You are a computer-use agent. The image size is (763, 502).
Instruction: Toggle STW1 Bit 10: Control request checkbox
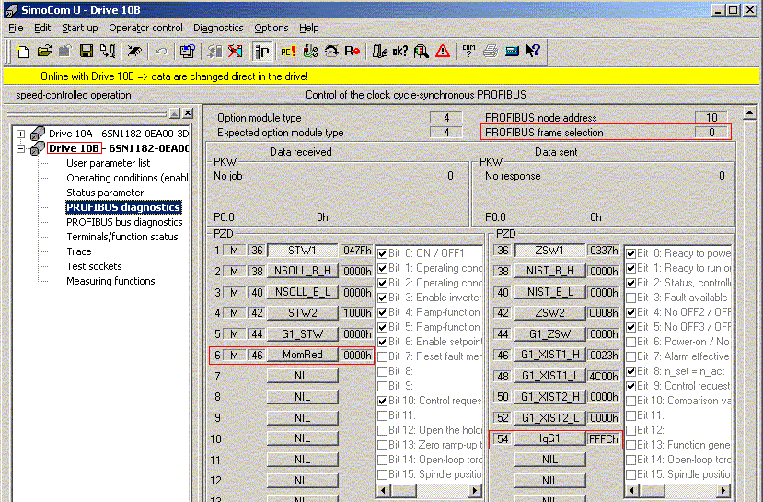tap(383, 401)
